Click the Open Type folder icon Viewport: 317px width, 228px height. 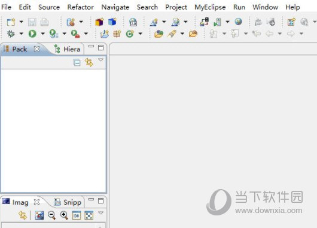(x=159, y=34)
